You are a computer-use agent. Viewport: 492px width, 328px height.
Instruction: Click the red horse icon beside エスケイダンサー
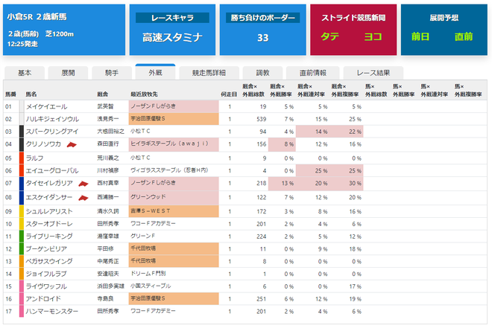pos(83,198)
